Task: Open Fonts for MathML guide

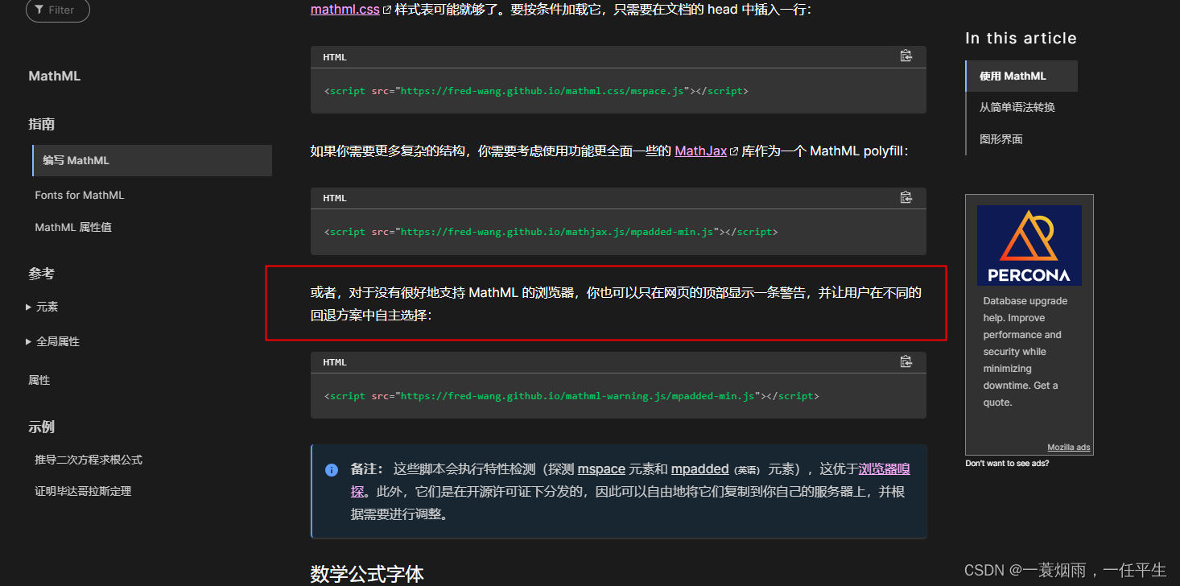Action: [x=80, y=195]
